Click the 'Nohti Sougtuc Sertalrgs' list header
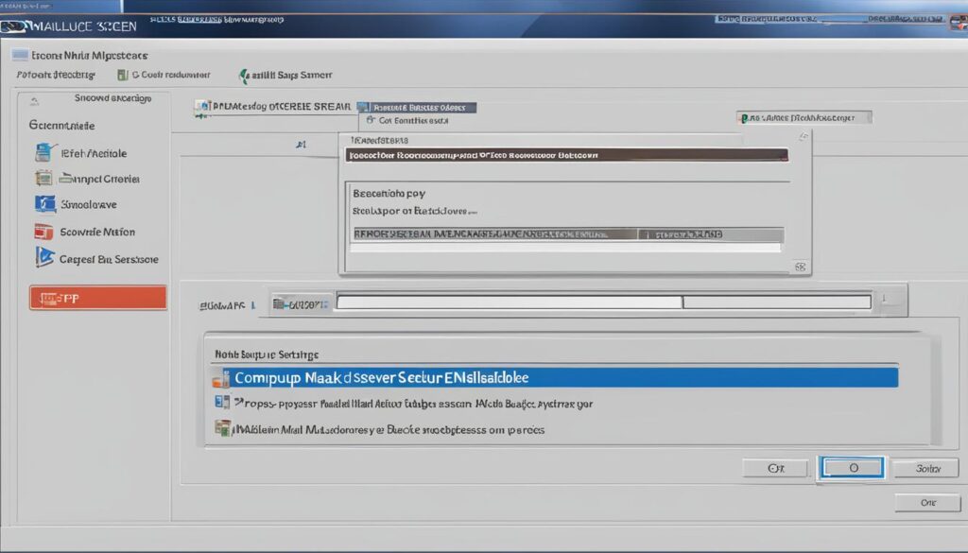968x553 pixels. tap(267, 354)
